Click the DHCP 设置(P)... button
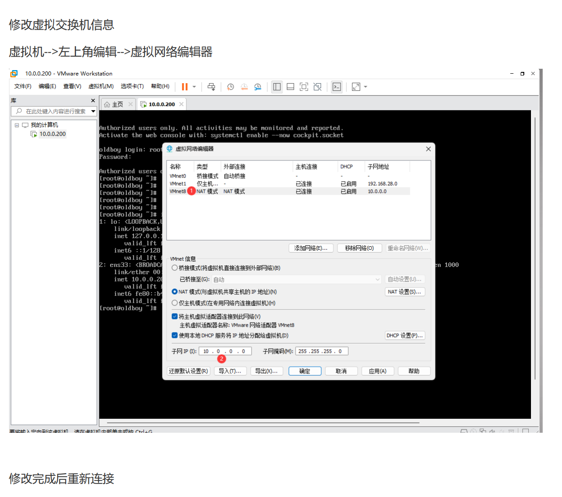 tap(405, 335)
